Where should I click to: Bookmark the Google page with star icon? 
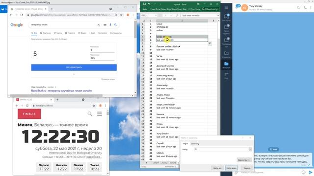pos(121,15)
